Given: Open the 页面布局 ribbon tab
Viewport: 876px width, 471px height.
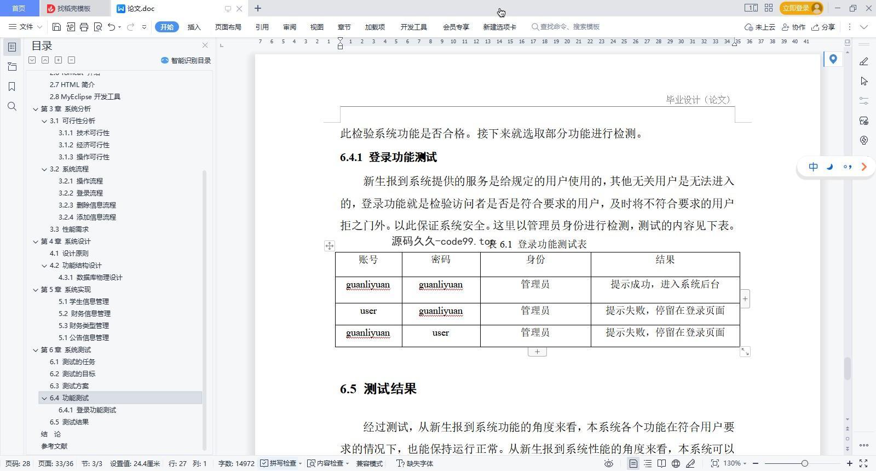Looking at the screenshot, I should pos(228,27).
